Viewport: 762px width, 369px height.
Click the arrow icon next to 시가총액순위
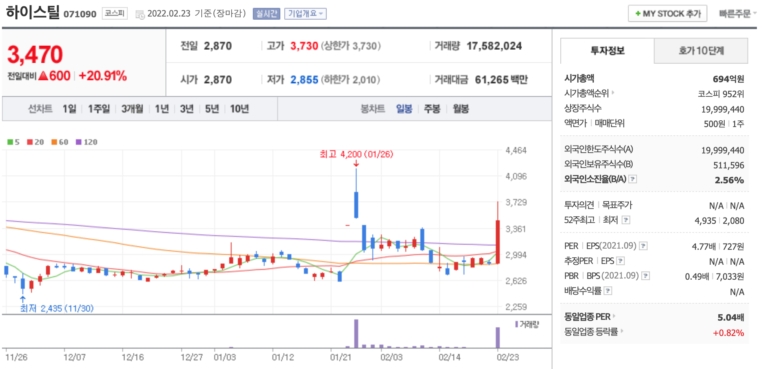click(613, 93)
